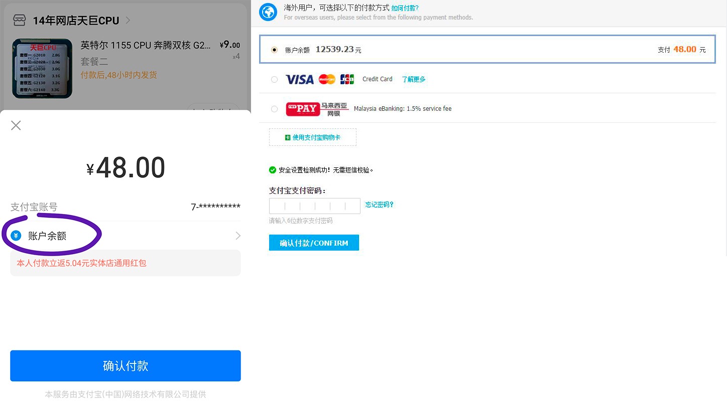Click the blue 确认付款 button
The image size is (727, 405).
click(x=126, y=366)
